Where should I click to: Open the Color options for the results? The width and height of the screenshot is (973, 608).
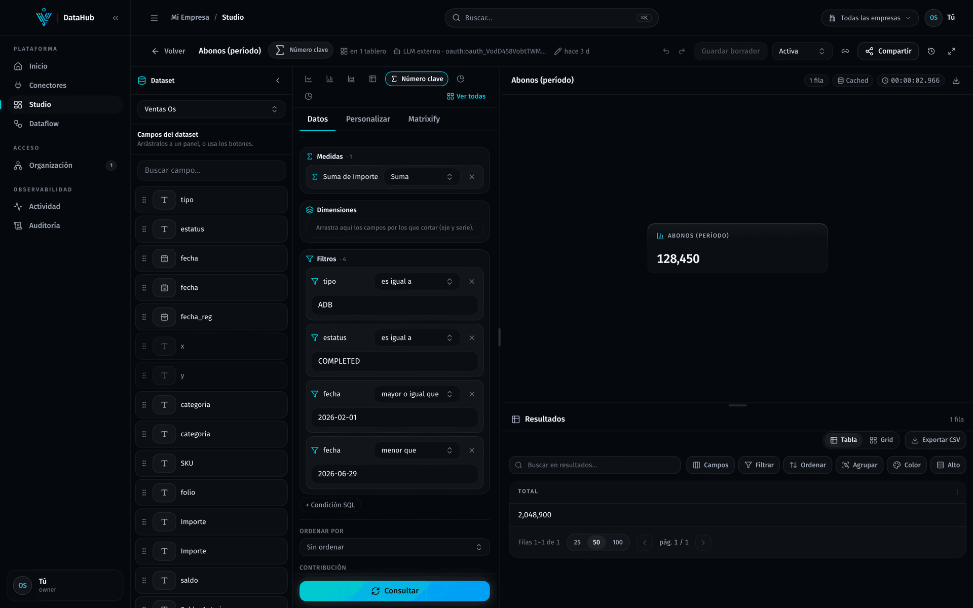907,465
